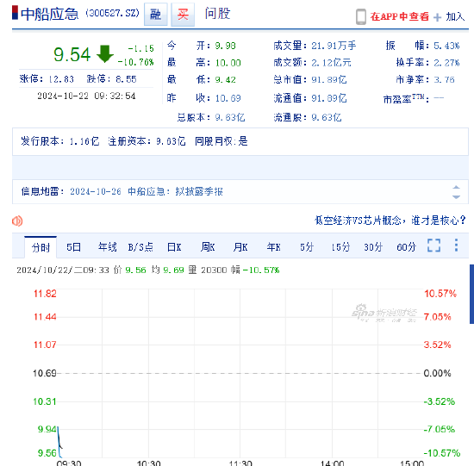Click the 最低 value 9.42
Screen dimensions: 474x466
click(225, 80)
